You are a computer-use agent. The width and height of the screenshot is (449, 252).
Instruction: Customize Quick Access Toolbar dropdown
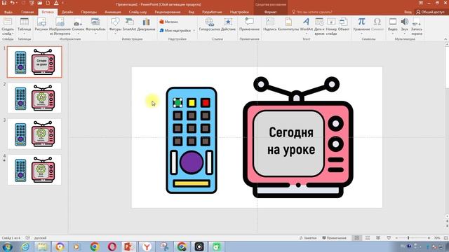(62, 3)
